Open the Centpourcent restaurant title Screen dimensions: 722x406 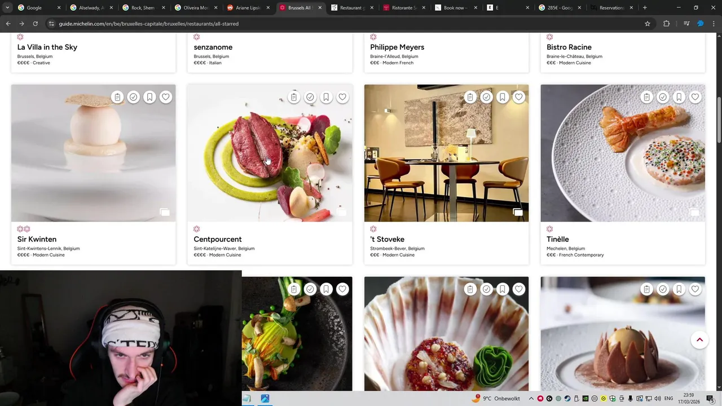[x=218, y=239]
